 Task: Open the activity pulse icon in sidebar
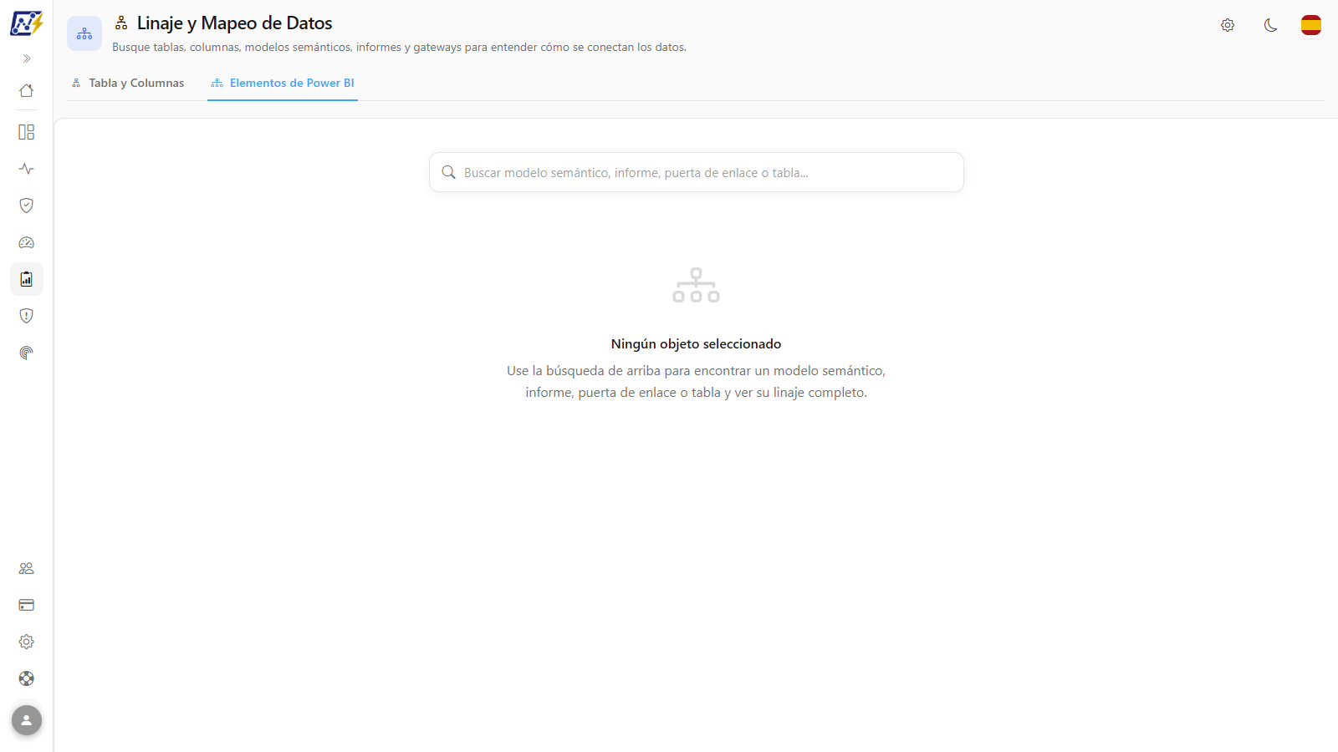[27, 169]
